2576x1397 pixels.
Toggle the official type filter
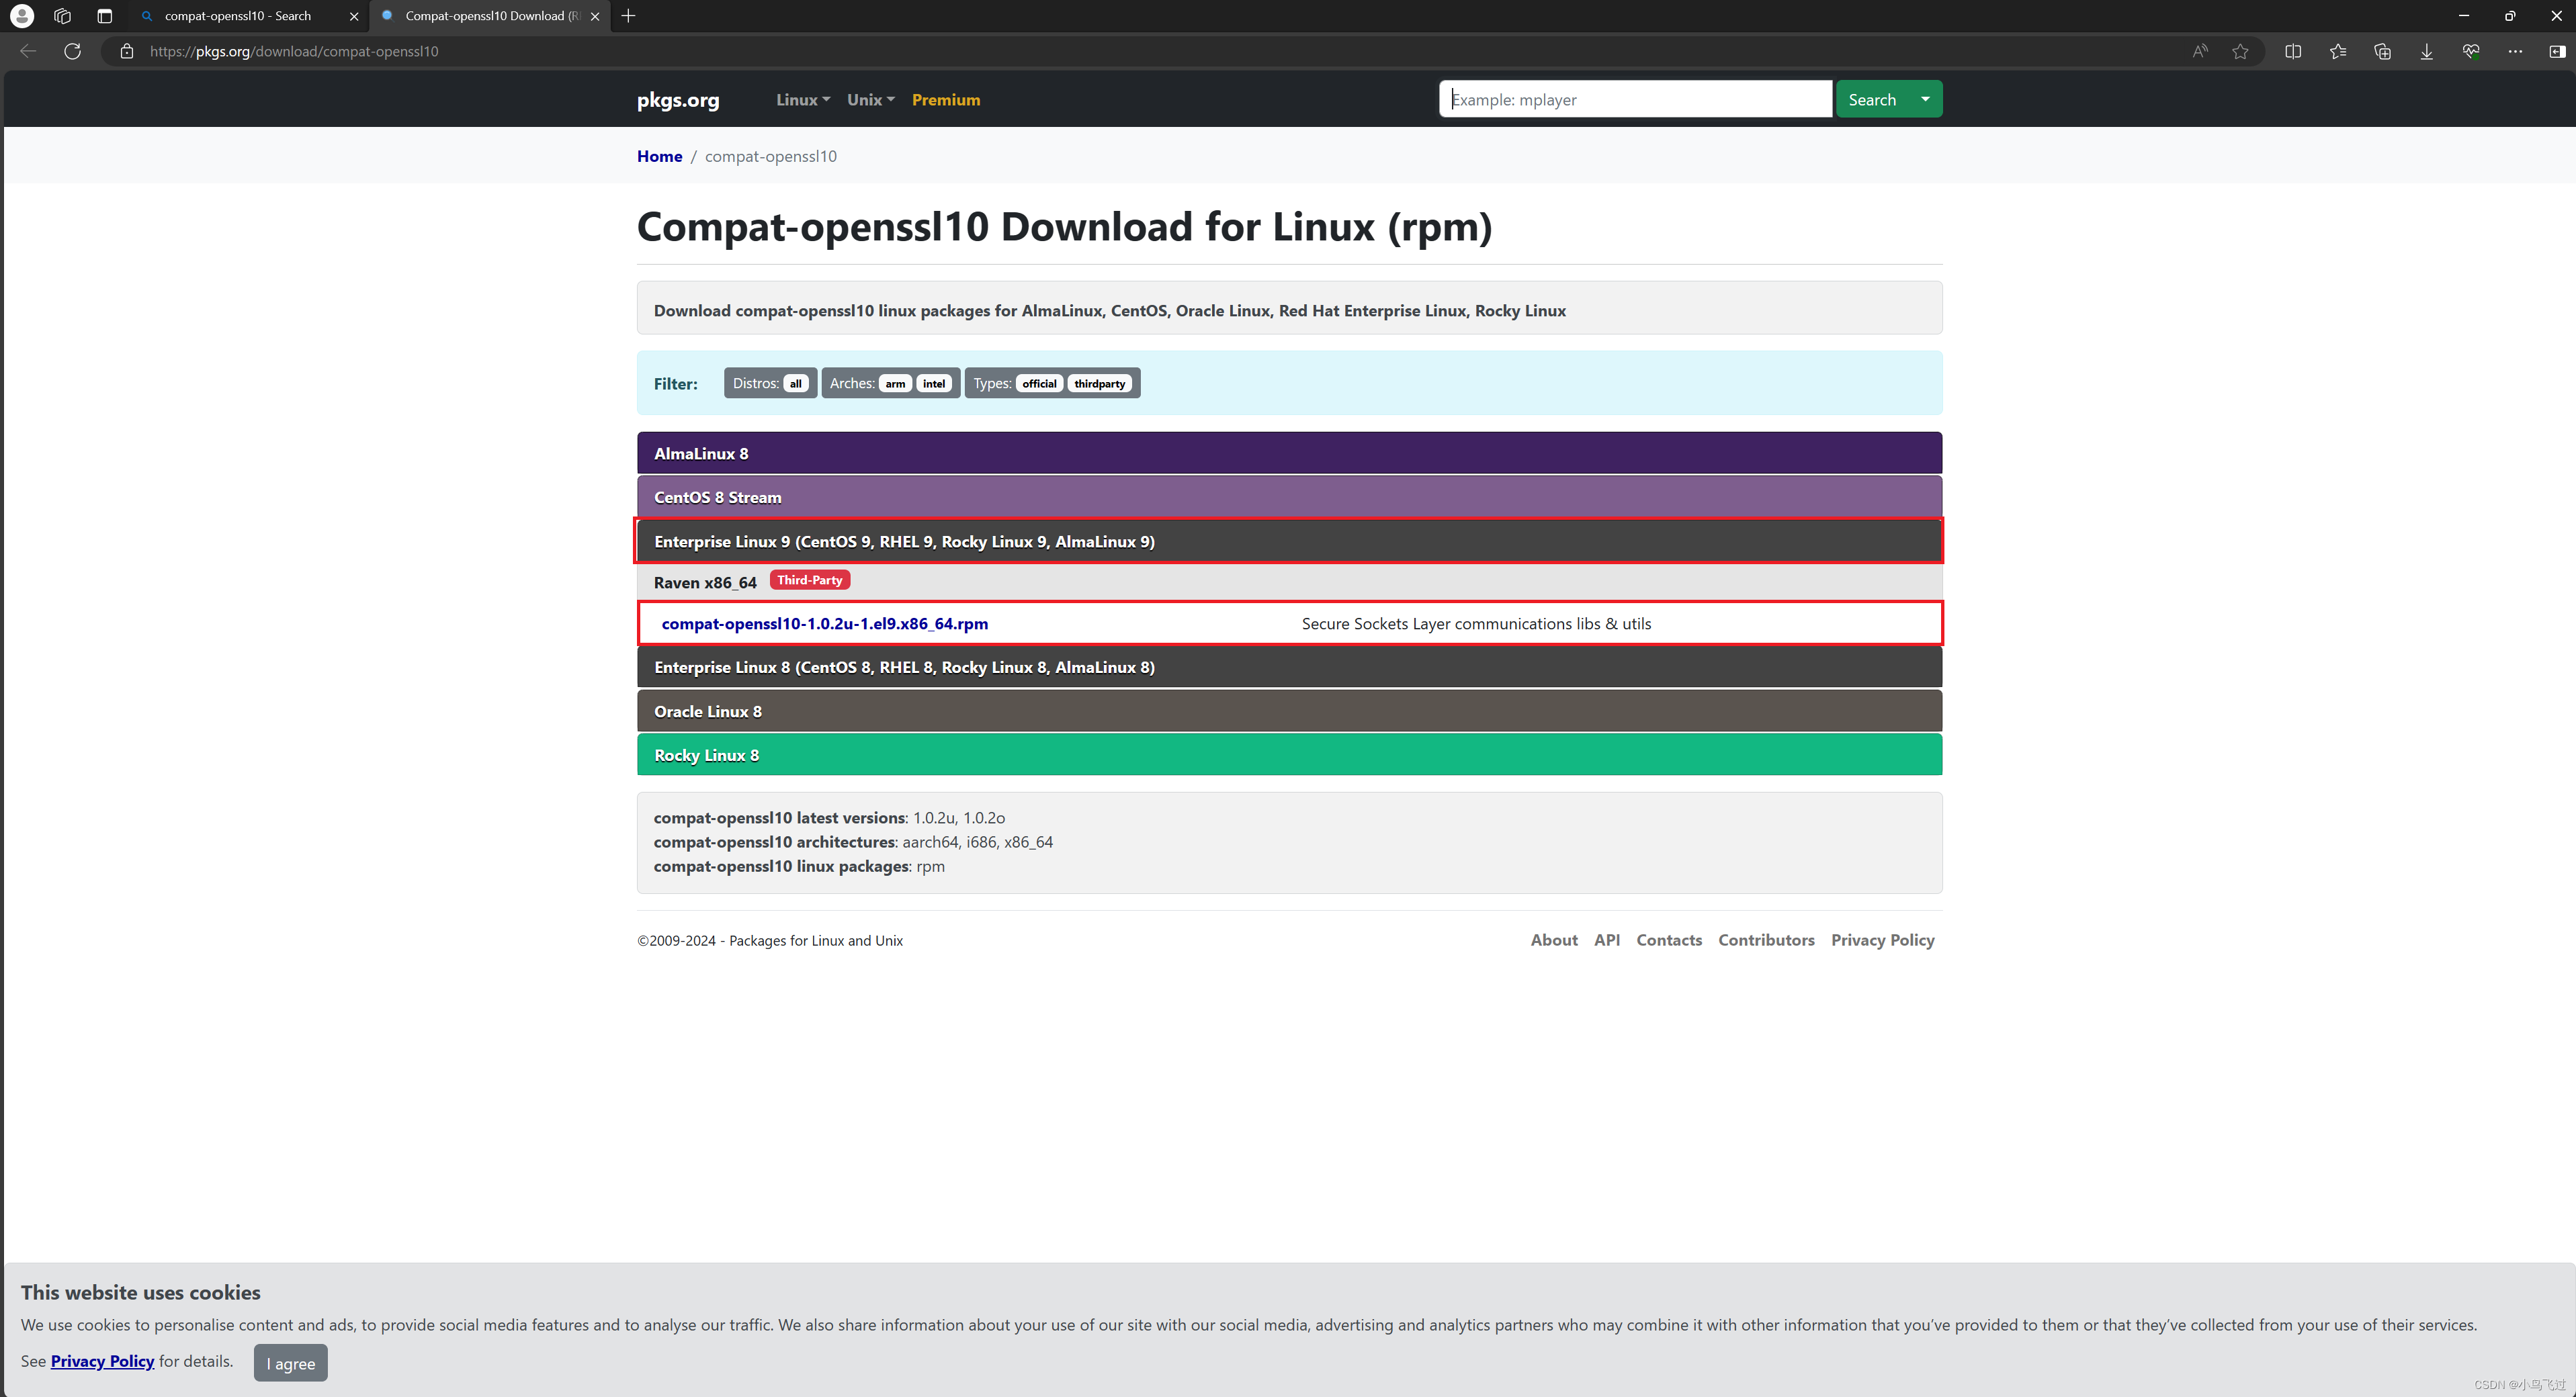(1039, 384)
